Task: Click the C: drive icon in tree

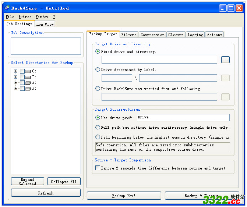Action: (28, 71)
